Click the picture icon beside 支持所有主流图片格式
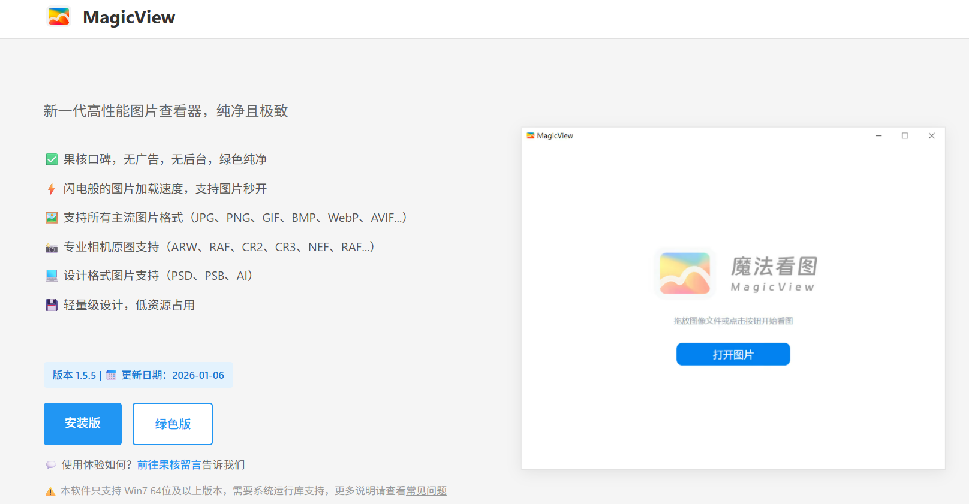The height and width of the screenshot is (504, 969). coord(52,218)
